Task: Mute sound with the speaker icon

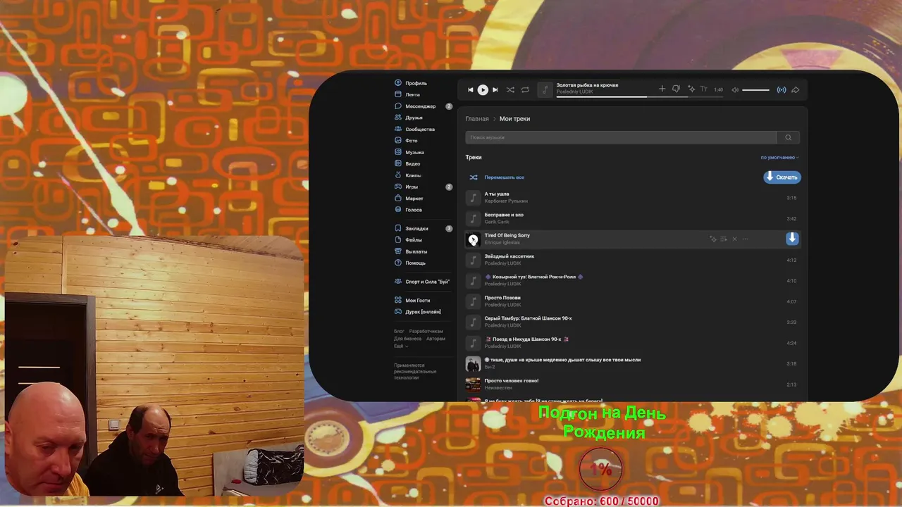Action: [x=735, y=90]
